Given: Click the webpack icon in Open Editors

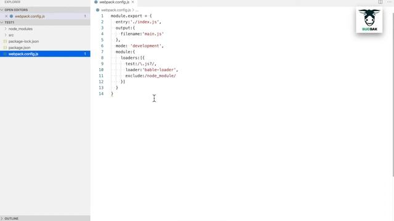Looking at the screenshot, I should point(11,17).
